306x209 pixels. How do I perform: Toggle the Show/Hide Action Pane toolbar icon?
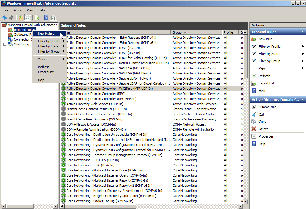tap(54, 17)
